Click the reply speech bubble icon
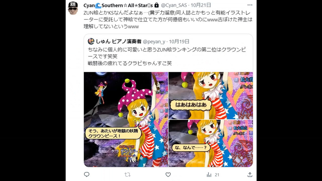322x181 pixels. (x=87, y=174)
